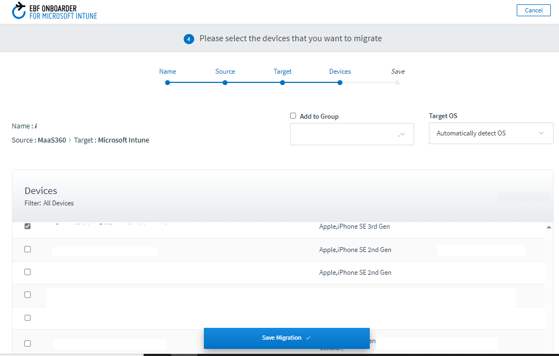The width and height of the screenshot is (559, 356).
Task: Click Apple,iPhone SE 3rd Gen text
Action: click(355, 226)
